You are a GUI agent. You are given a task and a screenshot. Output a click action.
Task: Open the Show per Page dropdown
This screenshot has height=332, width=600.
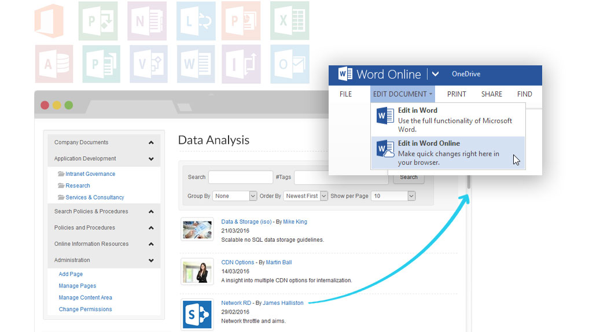click(393, 196)
